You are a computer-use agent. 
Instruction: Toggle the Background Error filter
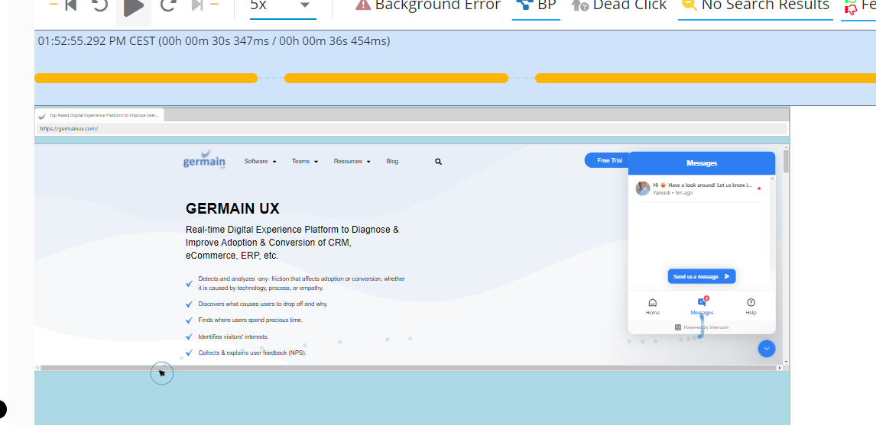pos(428,5)
